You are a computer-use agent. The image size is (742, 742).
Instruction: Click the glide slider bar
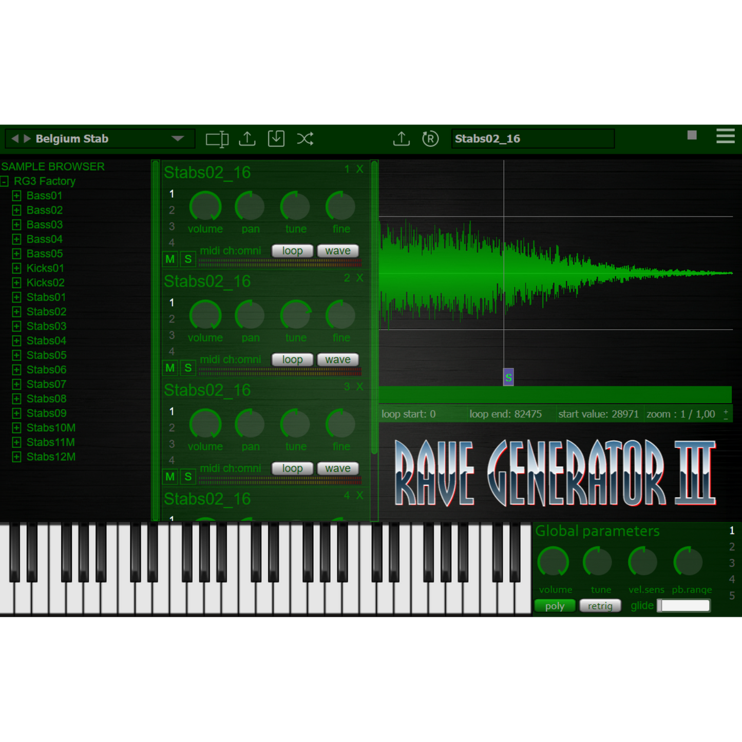pyautogui.click(x=684, y=606)
